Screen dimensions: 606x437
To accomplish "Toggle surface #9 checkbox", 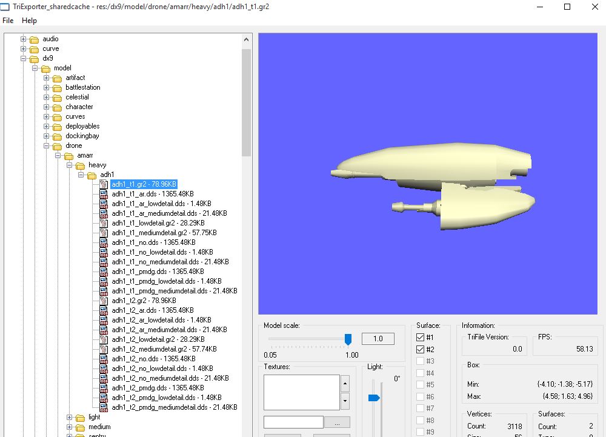I will 420,432.
